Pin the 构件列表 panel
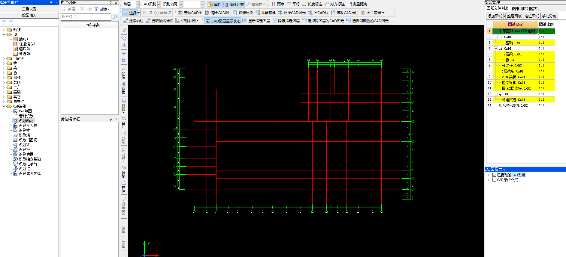The width and height of the screenshot is (566, 257). pyautogui.click(x=110, y=3)
